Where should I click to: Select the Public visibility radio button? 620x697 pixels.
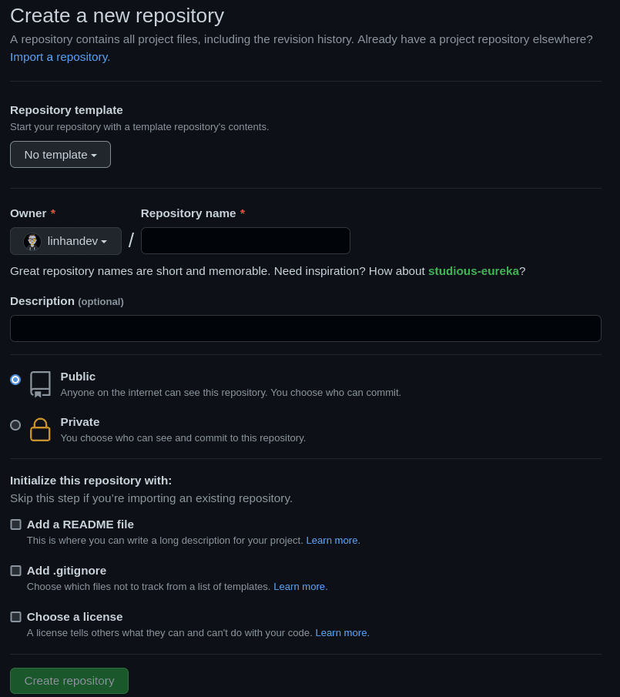click(x=15, y=380)
